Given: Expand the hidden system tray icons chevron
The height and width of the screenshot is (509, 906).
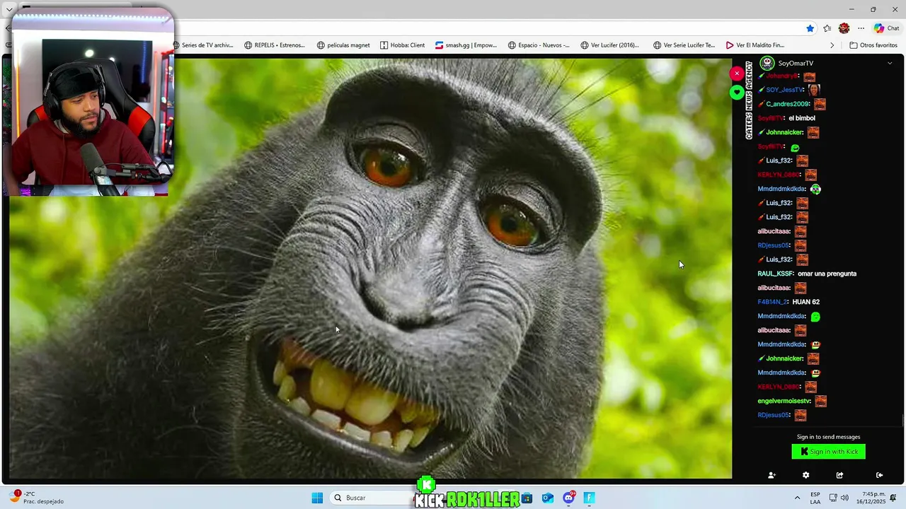Looking at the screenshot, I should pyautogui.click(x=798, y=498).
